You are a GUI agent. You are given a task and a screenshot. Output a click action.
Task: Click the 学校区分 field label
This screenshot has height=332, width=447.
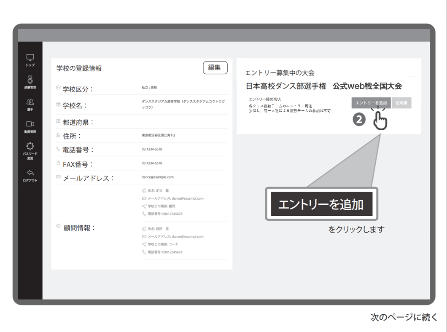click(78, 89)
